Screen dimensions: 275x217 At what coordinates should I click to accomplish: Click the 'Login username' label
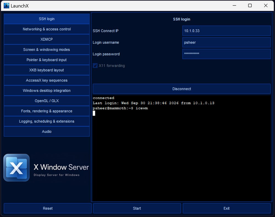[x=106, y=42]
